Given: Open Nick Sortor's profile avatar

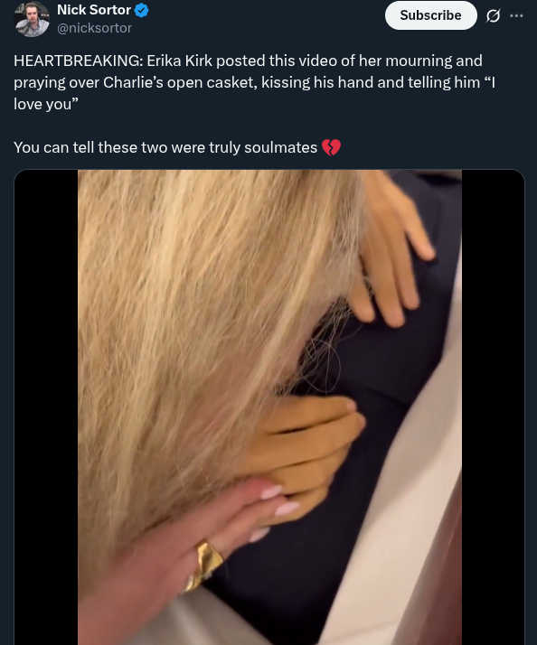Looking at the screenshot, I should coord(32,18).
